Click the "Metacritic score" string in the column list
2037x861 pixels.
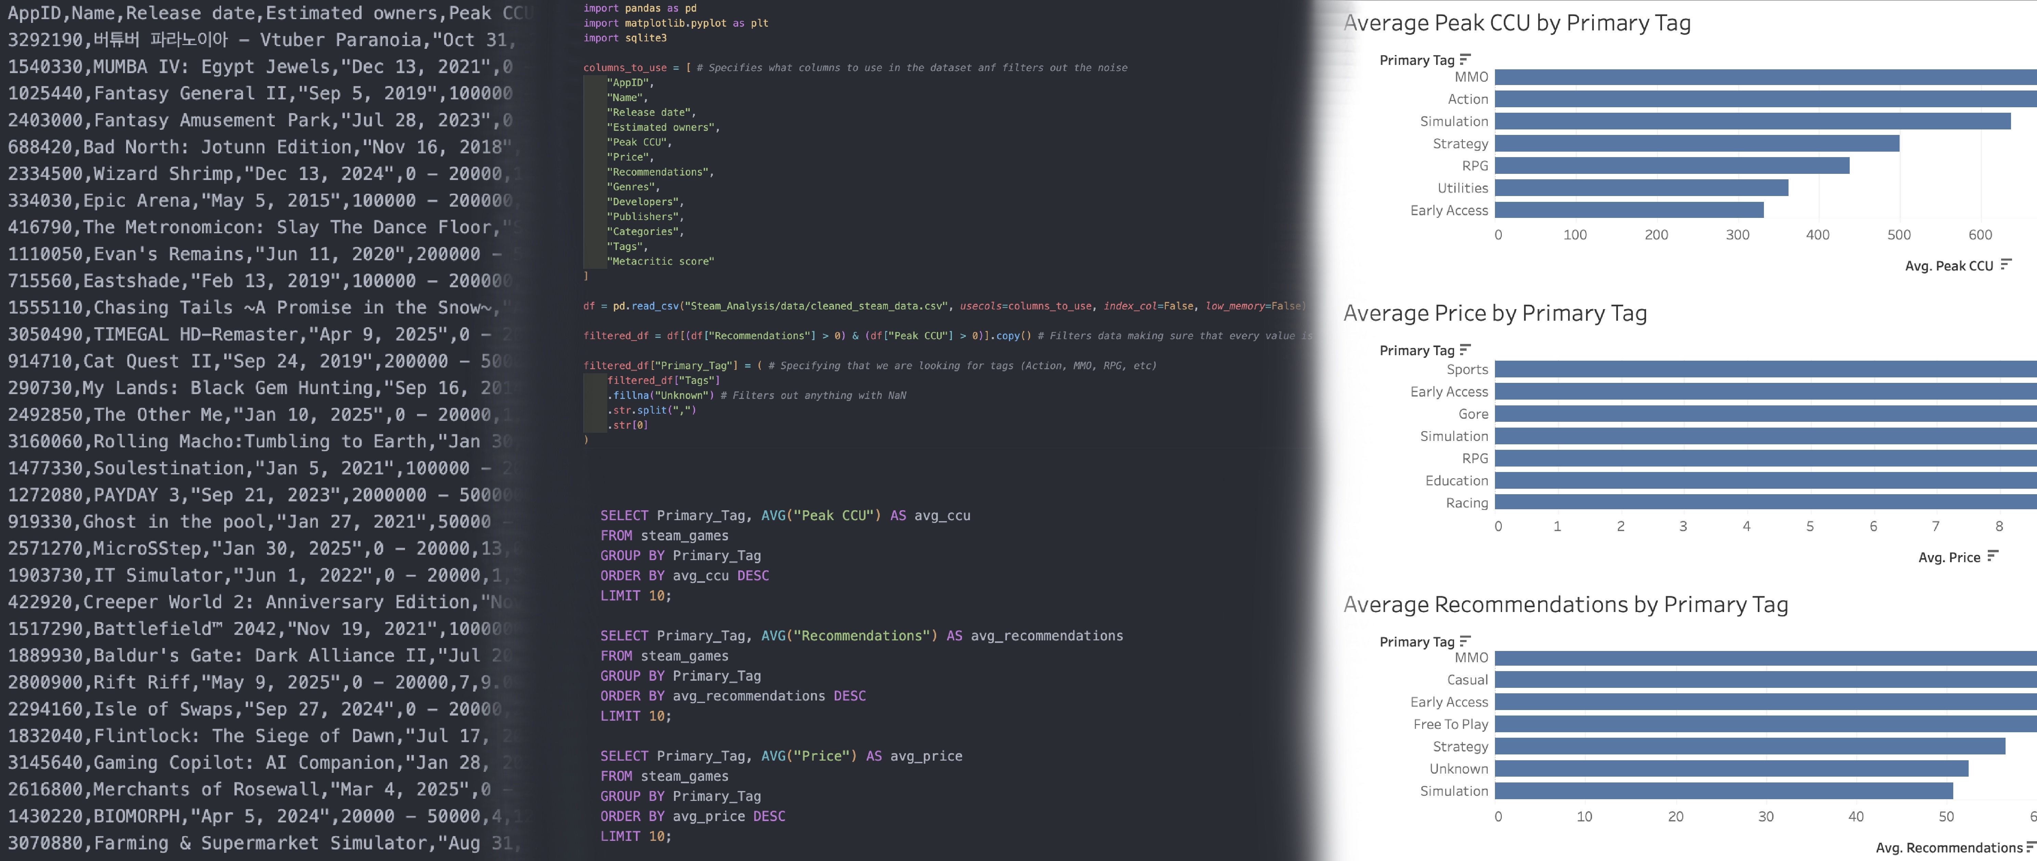coord(660,262)
